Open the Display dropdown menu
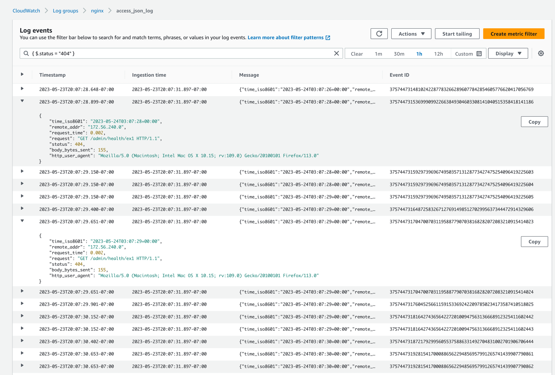The width and height of the screenshot is (555, 375). (508, 54)
